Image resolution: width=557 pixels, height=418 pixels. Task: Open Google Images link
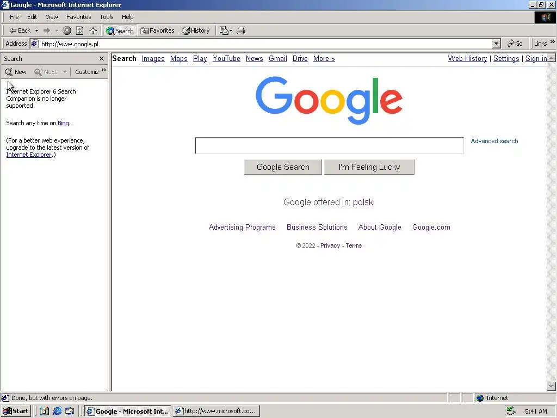pyautogui.click(x=153, y=59)
